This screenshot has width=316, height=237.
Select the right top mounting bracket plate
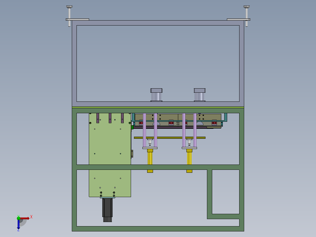[239, 20]
